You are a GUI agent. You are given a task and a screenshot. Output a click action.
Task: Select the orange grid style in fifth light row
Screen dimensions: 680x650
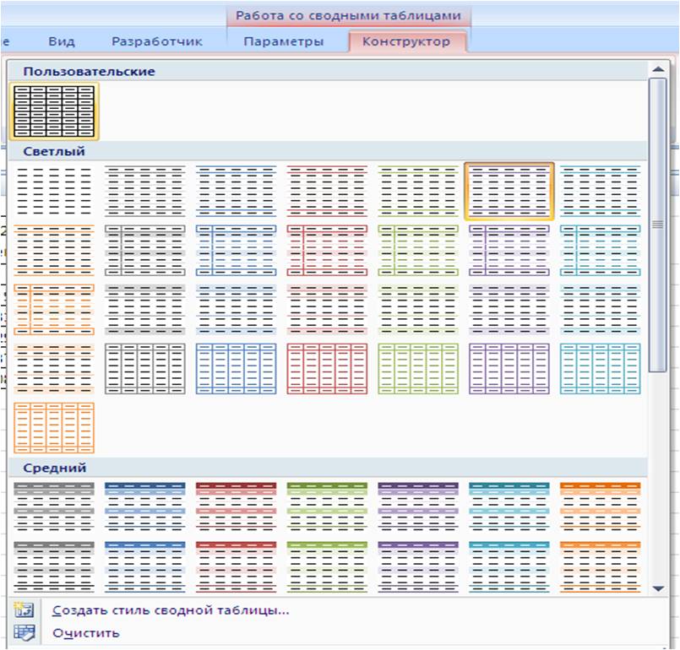(x=54, y=428)
